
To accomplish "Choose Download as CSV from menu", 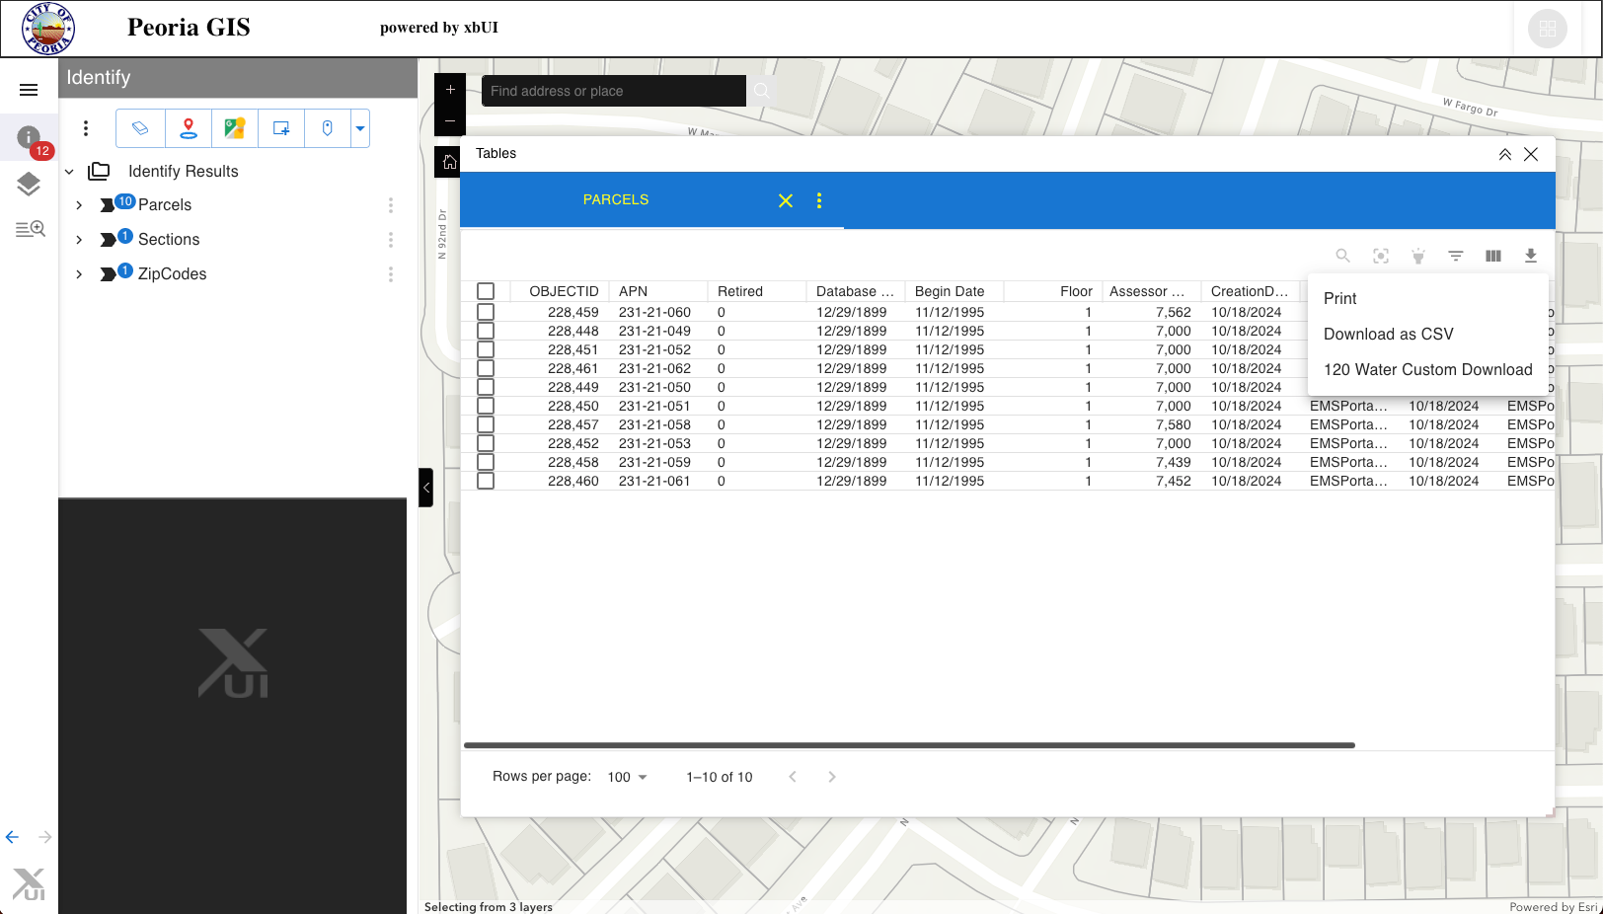I will click(x=1389, y=334).
